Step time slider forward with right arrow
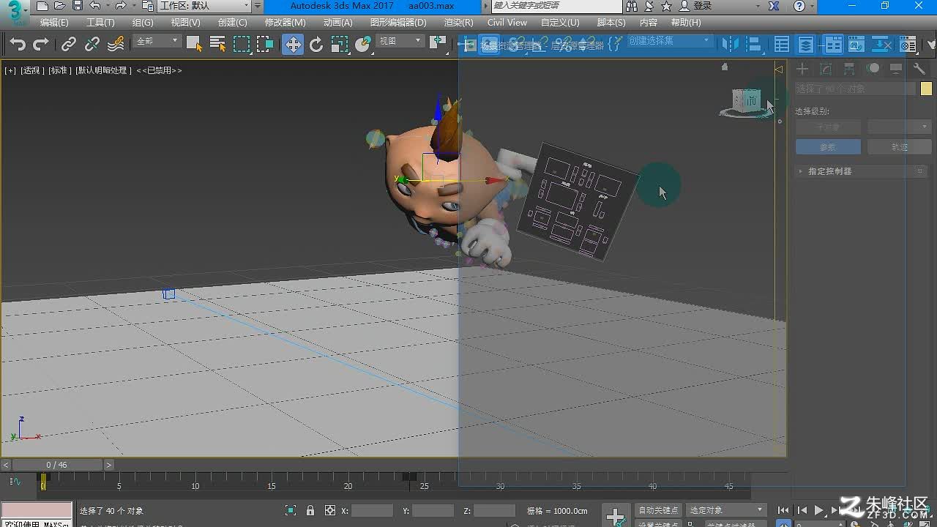The image size is (937, 527). click(x=109, y=465)
